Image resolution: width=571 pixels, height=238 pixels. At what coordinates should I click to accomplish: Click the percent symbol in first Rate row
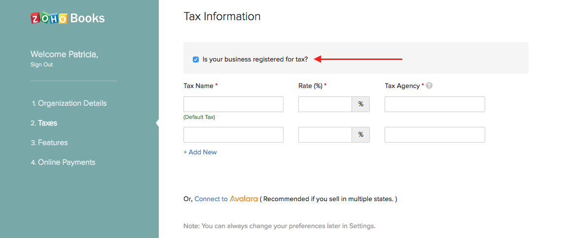[360, 104]
